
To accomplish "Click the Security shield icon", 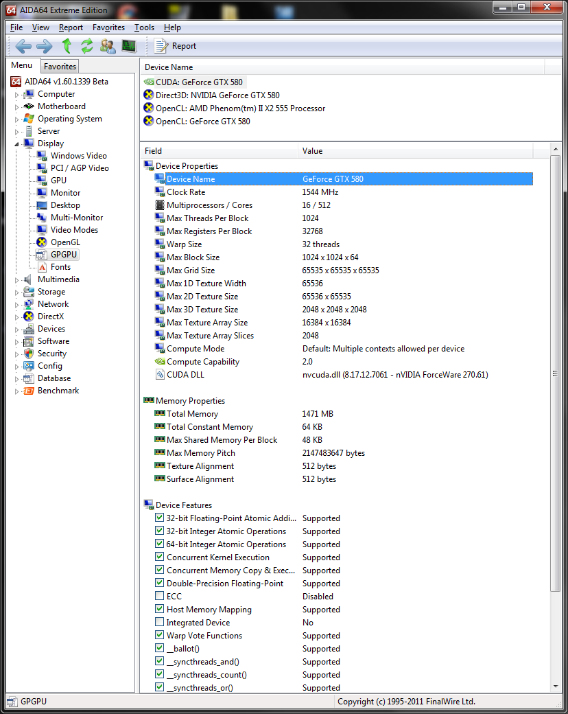I will pyautogui.click(x=29, y=354).
